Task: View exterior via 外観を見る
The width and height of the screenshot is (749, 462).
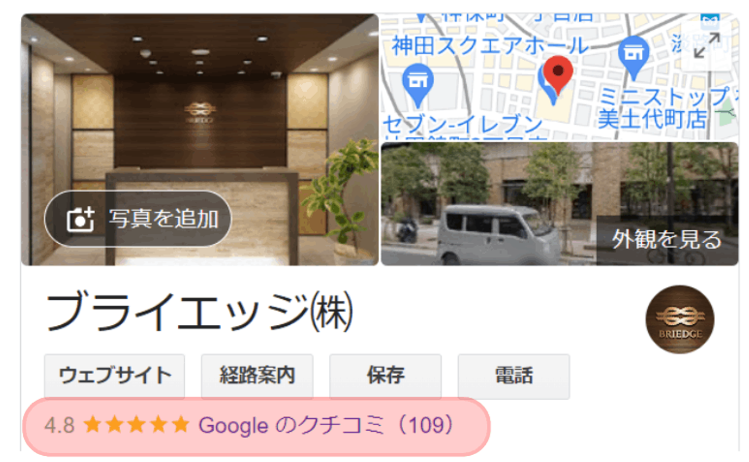Action: [x=667, y=240]
